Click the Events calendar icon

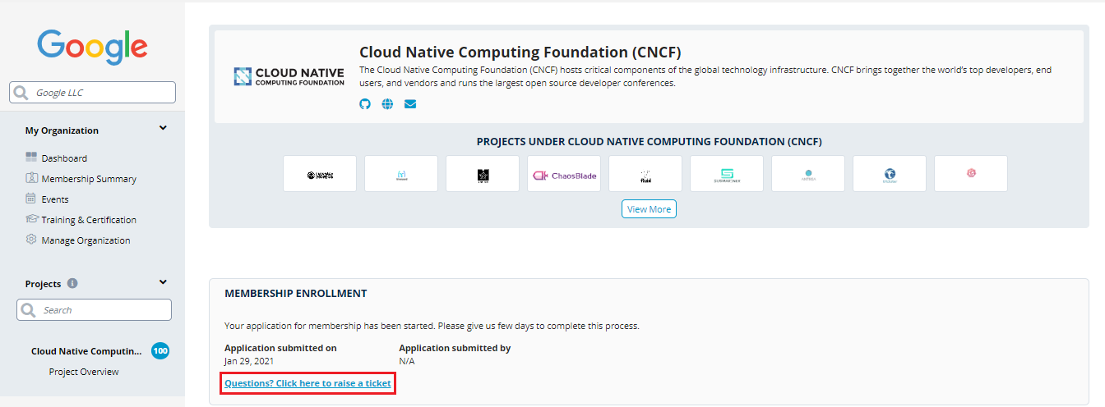click(x=31, y=199)
